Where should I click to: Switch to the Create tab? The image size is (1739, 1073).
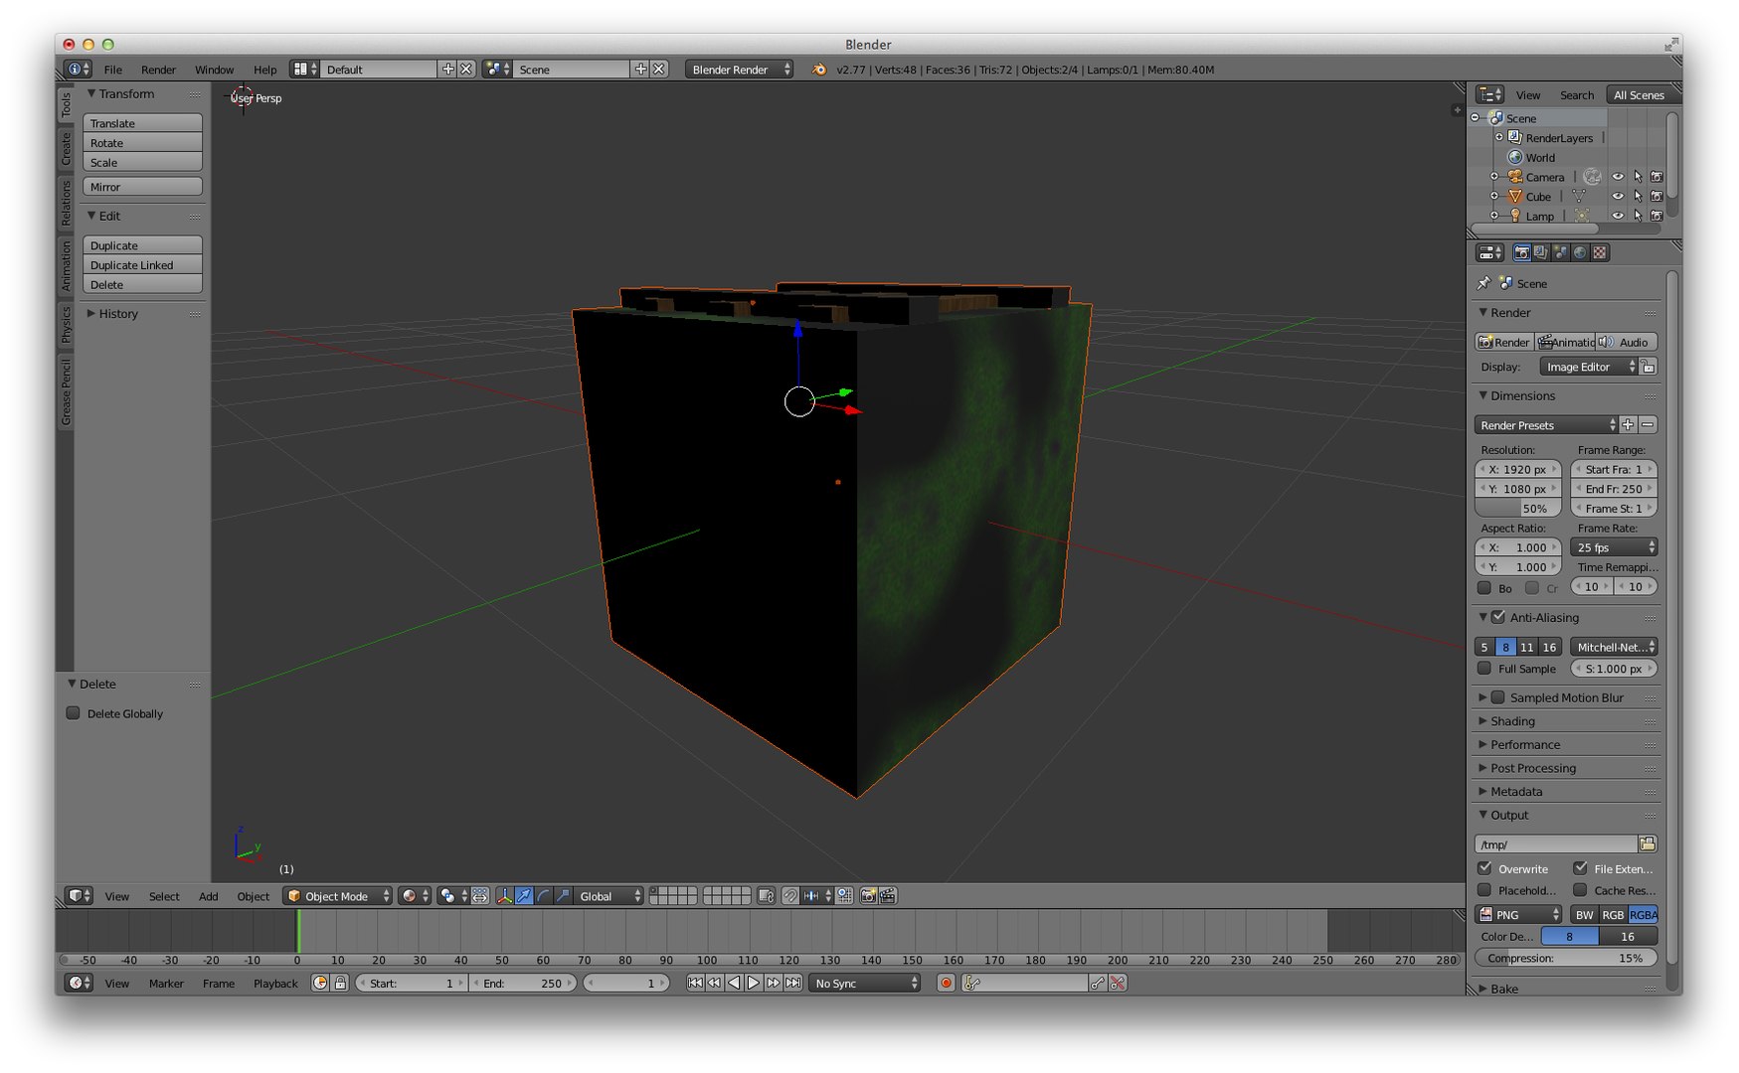[66, 148]
